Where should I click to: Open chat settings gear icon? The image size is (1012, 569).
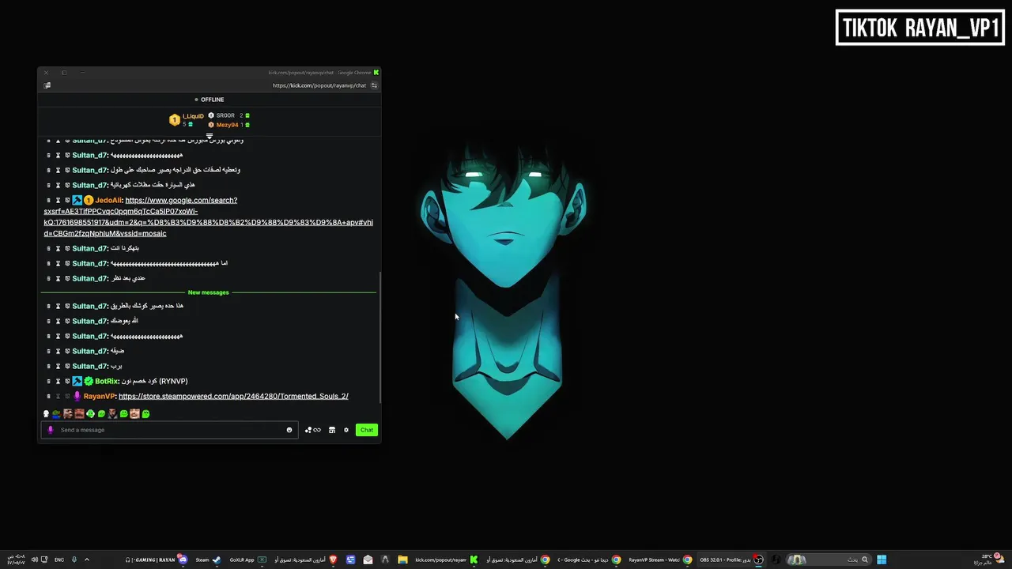coord(346,430)
